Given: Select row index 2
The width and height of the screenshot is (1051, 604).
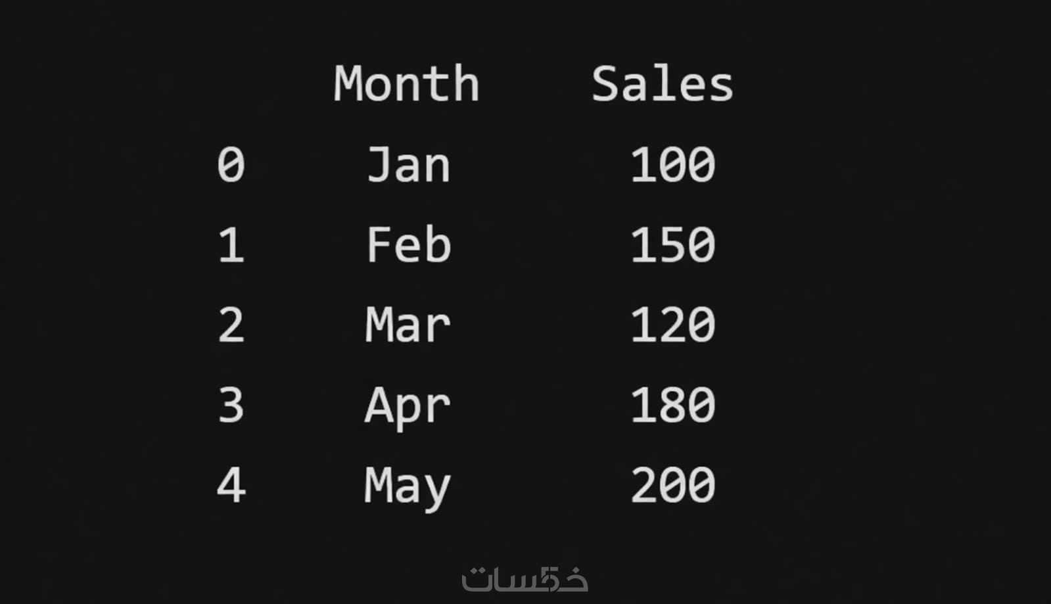Looking at the screenshot, I should click(231, 325).
